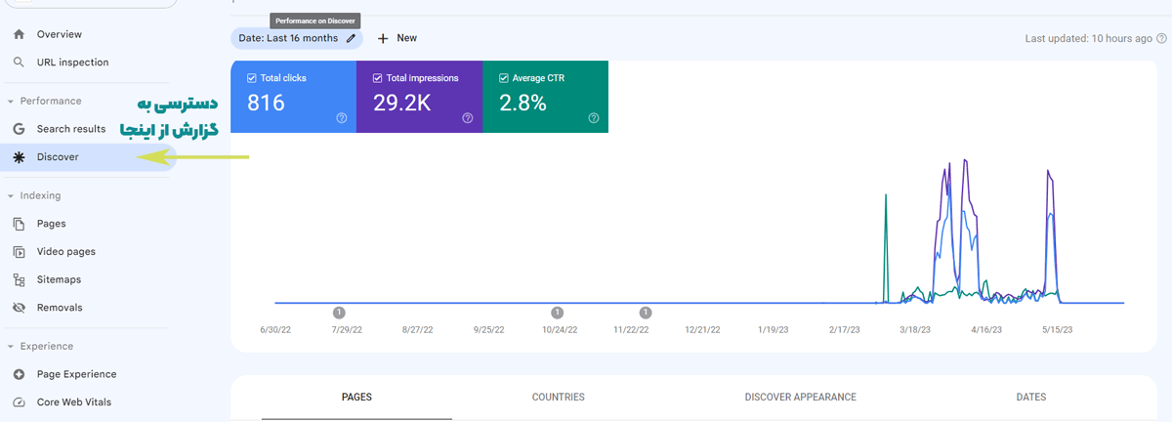Uncheck the Total clicks checkbox
1172x422 pixels.
(x=252, y=78)
